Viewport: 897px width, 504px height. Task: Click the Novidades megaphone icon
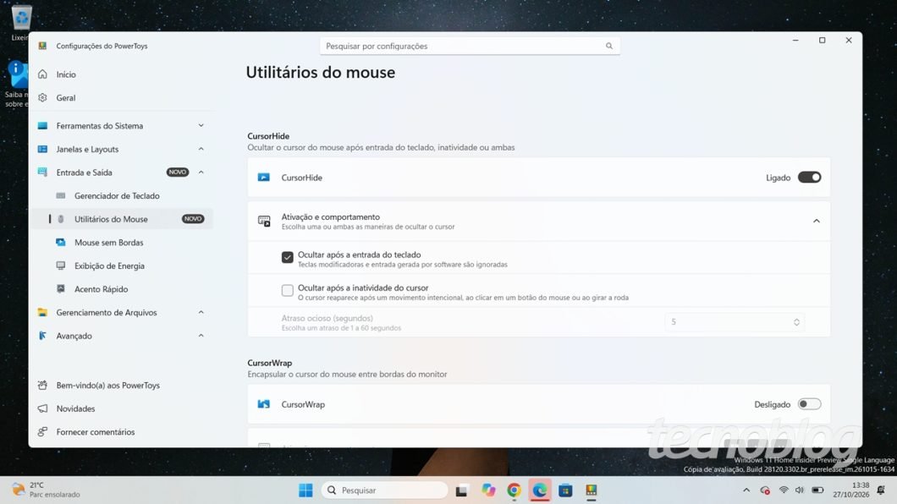click(x=42, y=408)
